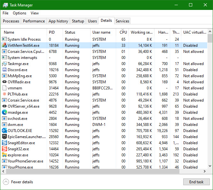Click the Discord.exe icon
The width and height of the screenshot is (213, 190).
point(4,70)
